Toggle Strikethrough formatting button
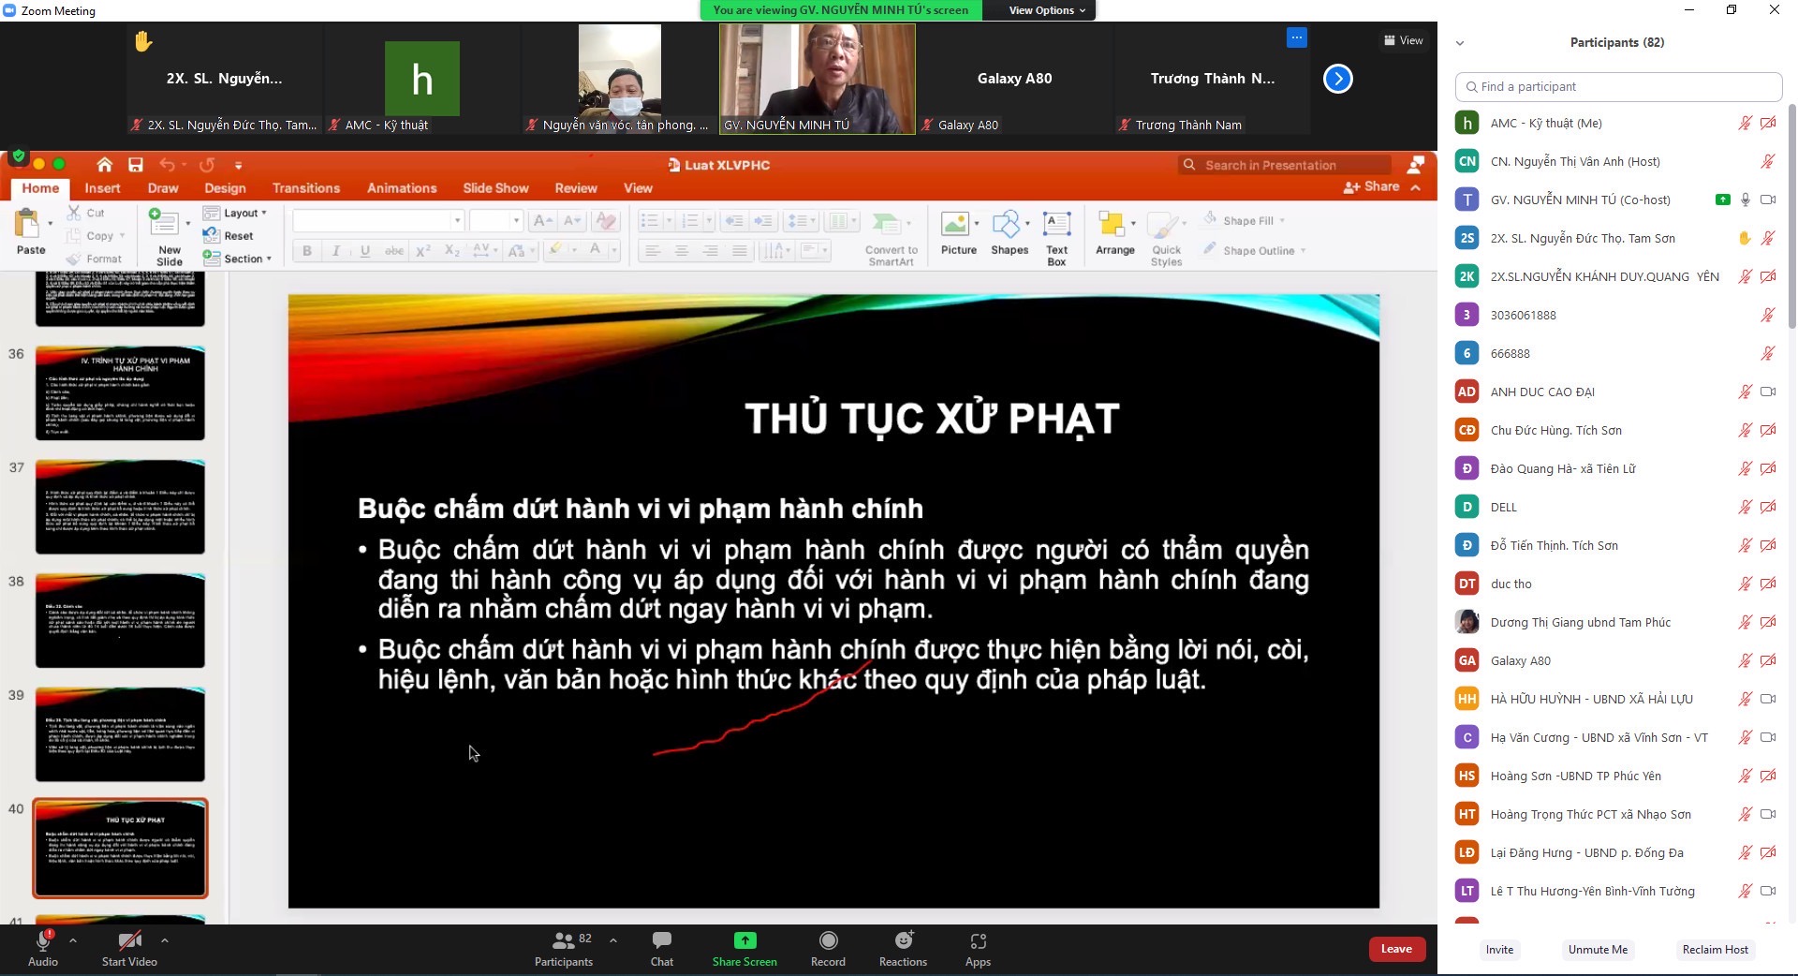 coord(394,251)
